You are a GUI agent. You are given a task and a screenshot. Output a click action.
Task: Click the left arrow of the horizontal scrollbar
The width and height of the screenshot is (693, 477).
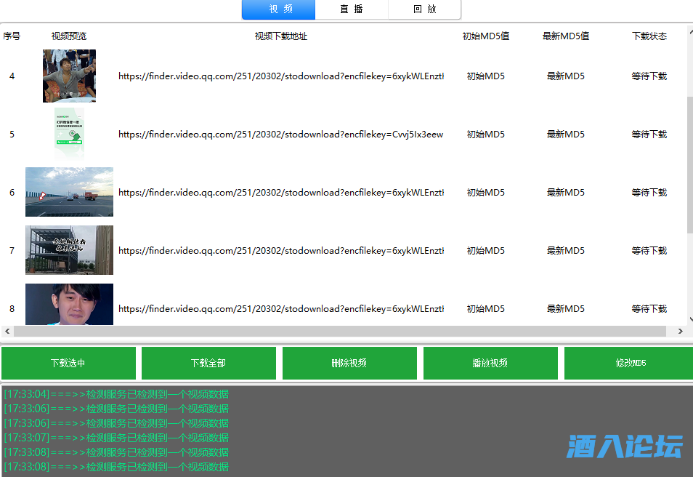[7, 331]
